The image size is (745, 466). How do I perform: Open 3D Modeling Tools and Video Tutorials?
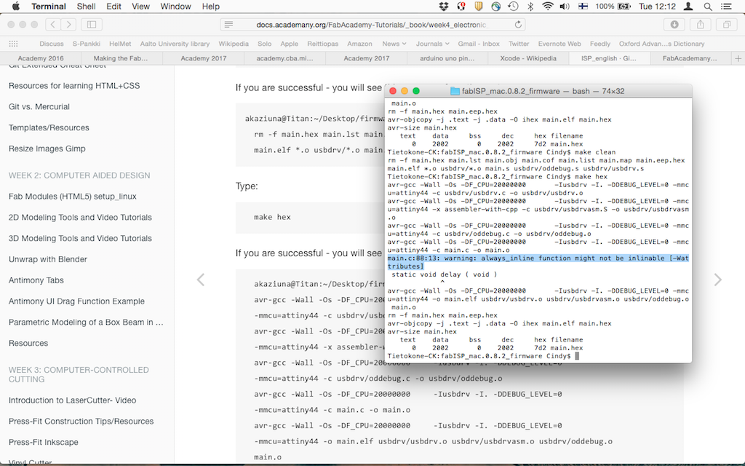point(80,238)
